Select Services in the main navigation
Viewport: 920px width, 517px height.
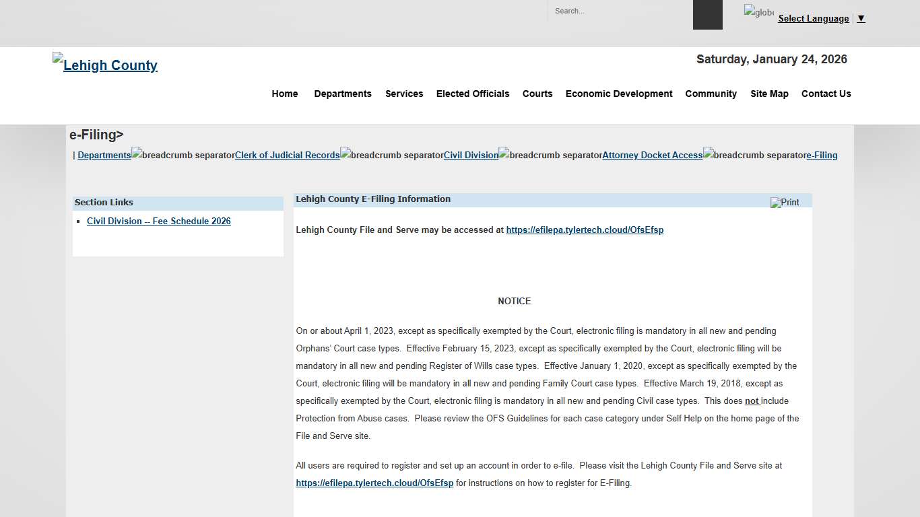pyautogui.click(x=404, y=94)
